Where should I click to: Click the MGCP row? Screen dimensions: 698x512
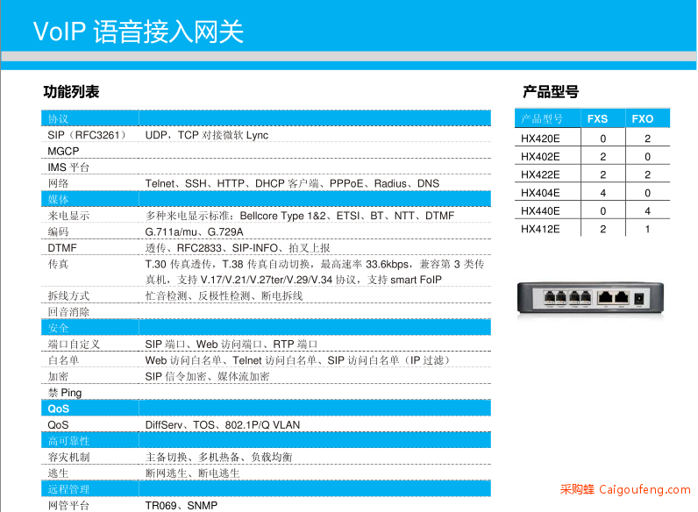(x=267, y=151)
